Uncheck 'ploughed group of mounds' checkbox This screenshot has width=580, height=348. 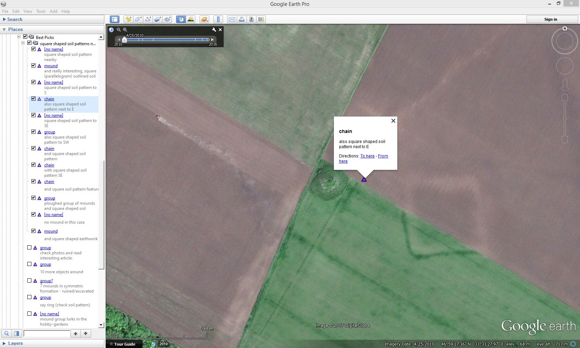pyautogui.click(x=33, y=198)
